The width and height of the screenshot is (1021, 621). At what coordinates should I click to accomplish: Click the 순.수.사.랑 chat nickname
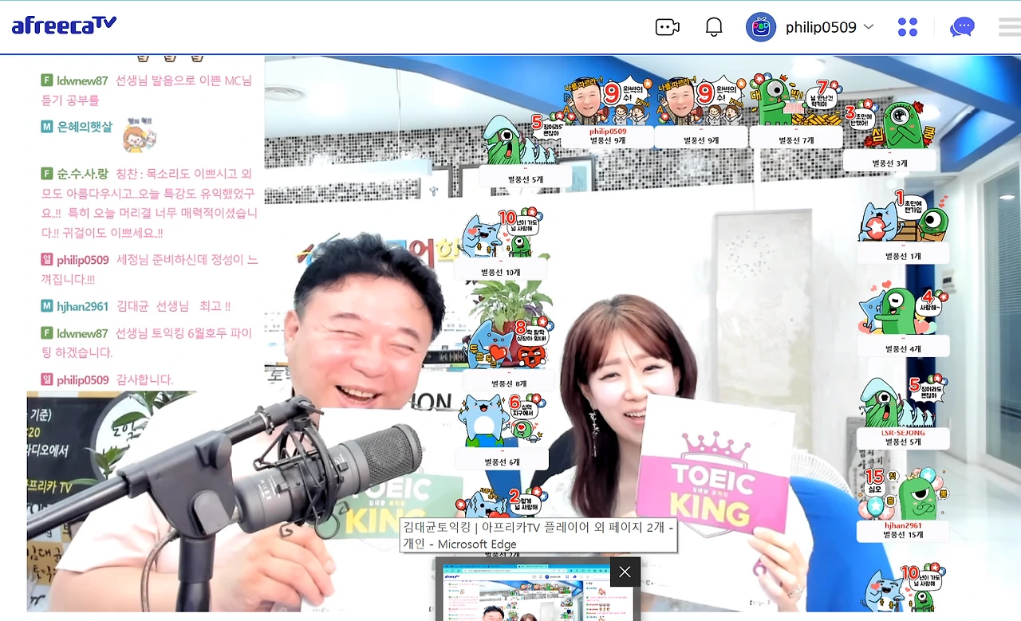pyautogui.click(x=83, y=173)
